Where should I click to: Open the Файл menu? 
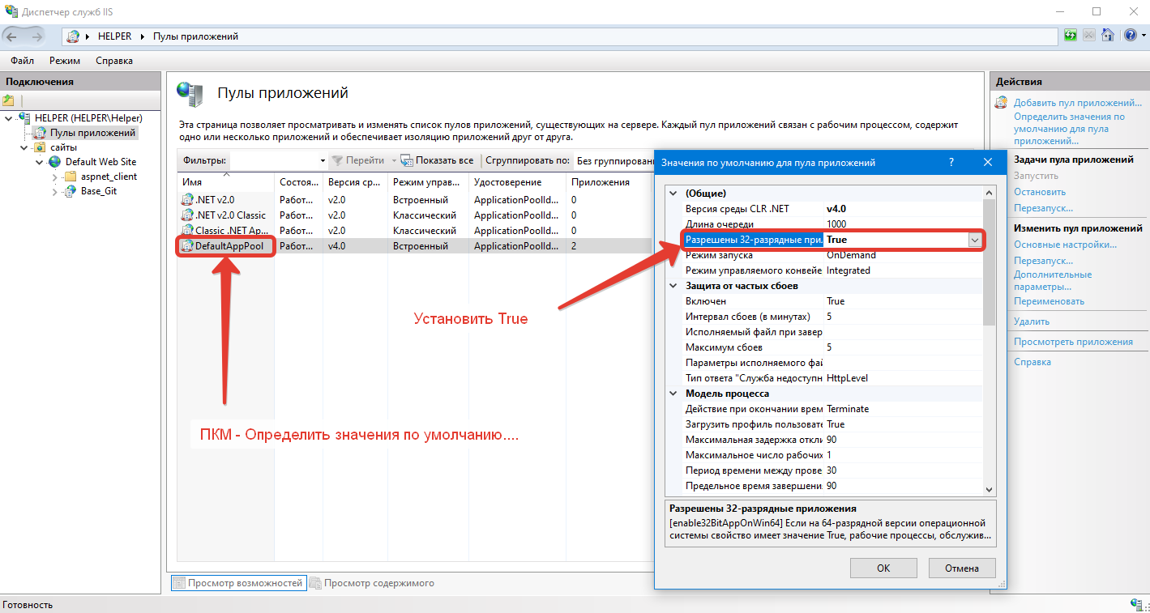tap(22, 61)
